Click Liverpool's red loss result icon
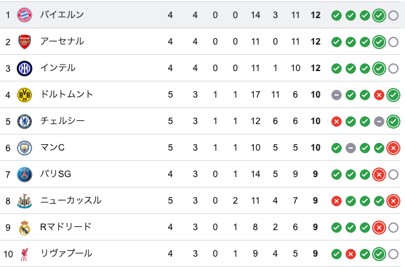This screenshot has height=267, width=405. [x=351, y=254]
